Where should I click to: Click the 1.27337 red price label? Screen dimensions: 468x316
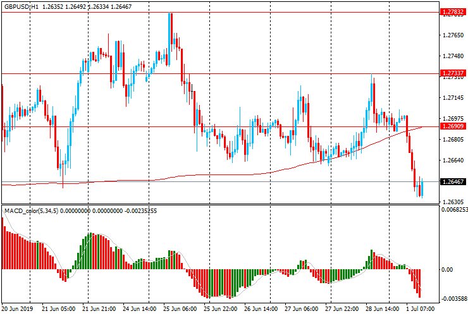coord(453,73)
